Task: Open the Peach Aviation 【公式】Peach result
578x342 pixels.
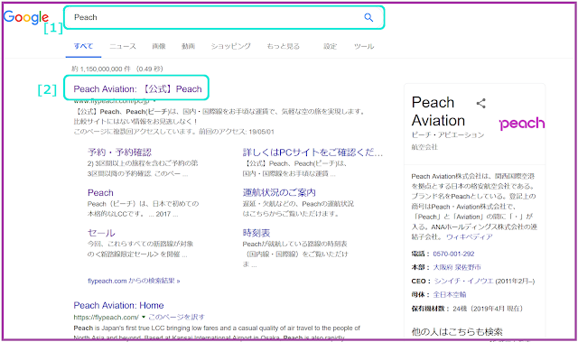Action: (137, 89)
